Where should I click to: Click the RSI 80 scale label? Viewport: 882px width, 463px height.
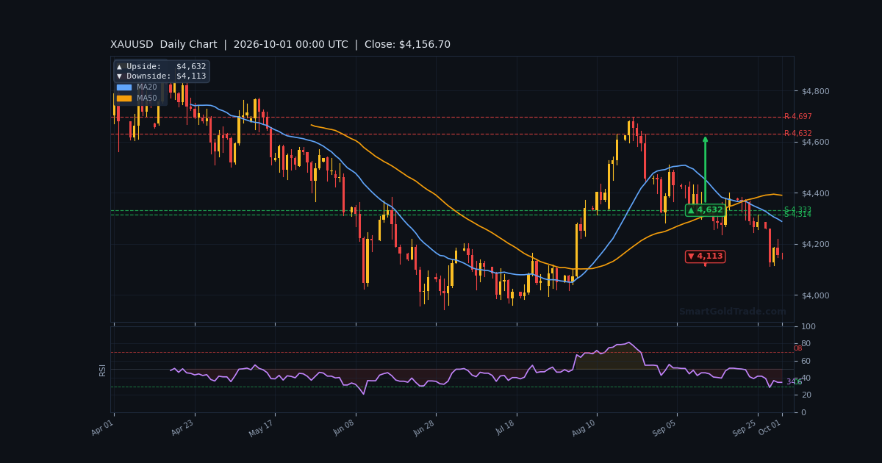806,343
